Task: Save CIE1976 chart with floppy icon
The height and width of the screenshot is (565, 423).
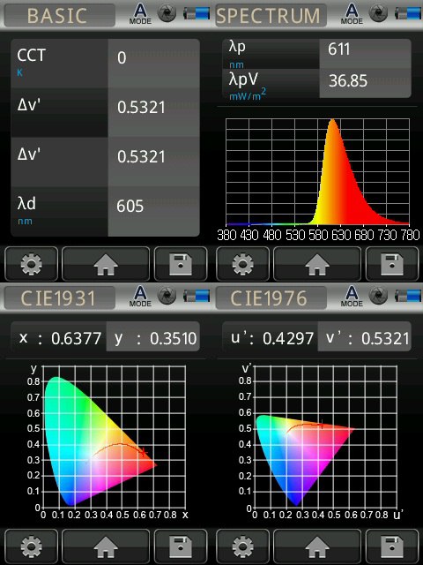Action: click(392, 546)
